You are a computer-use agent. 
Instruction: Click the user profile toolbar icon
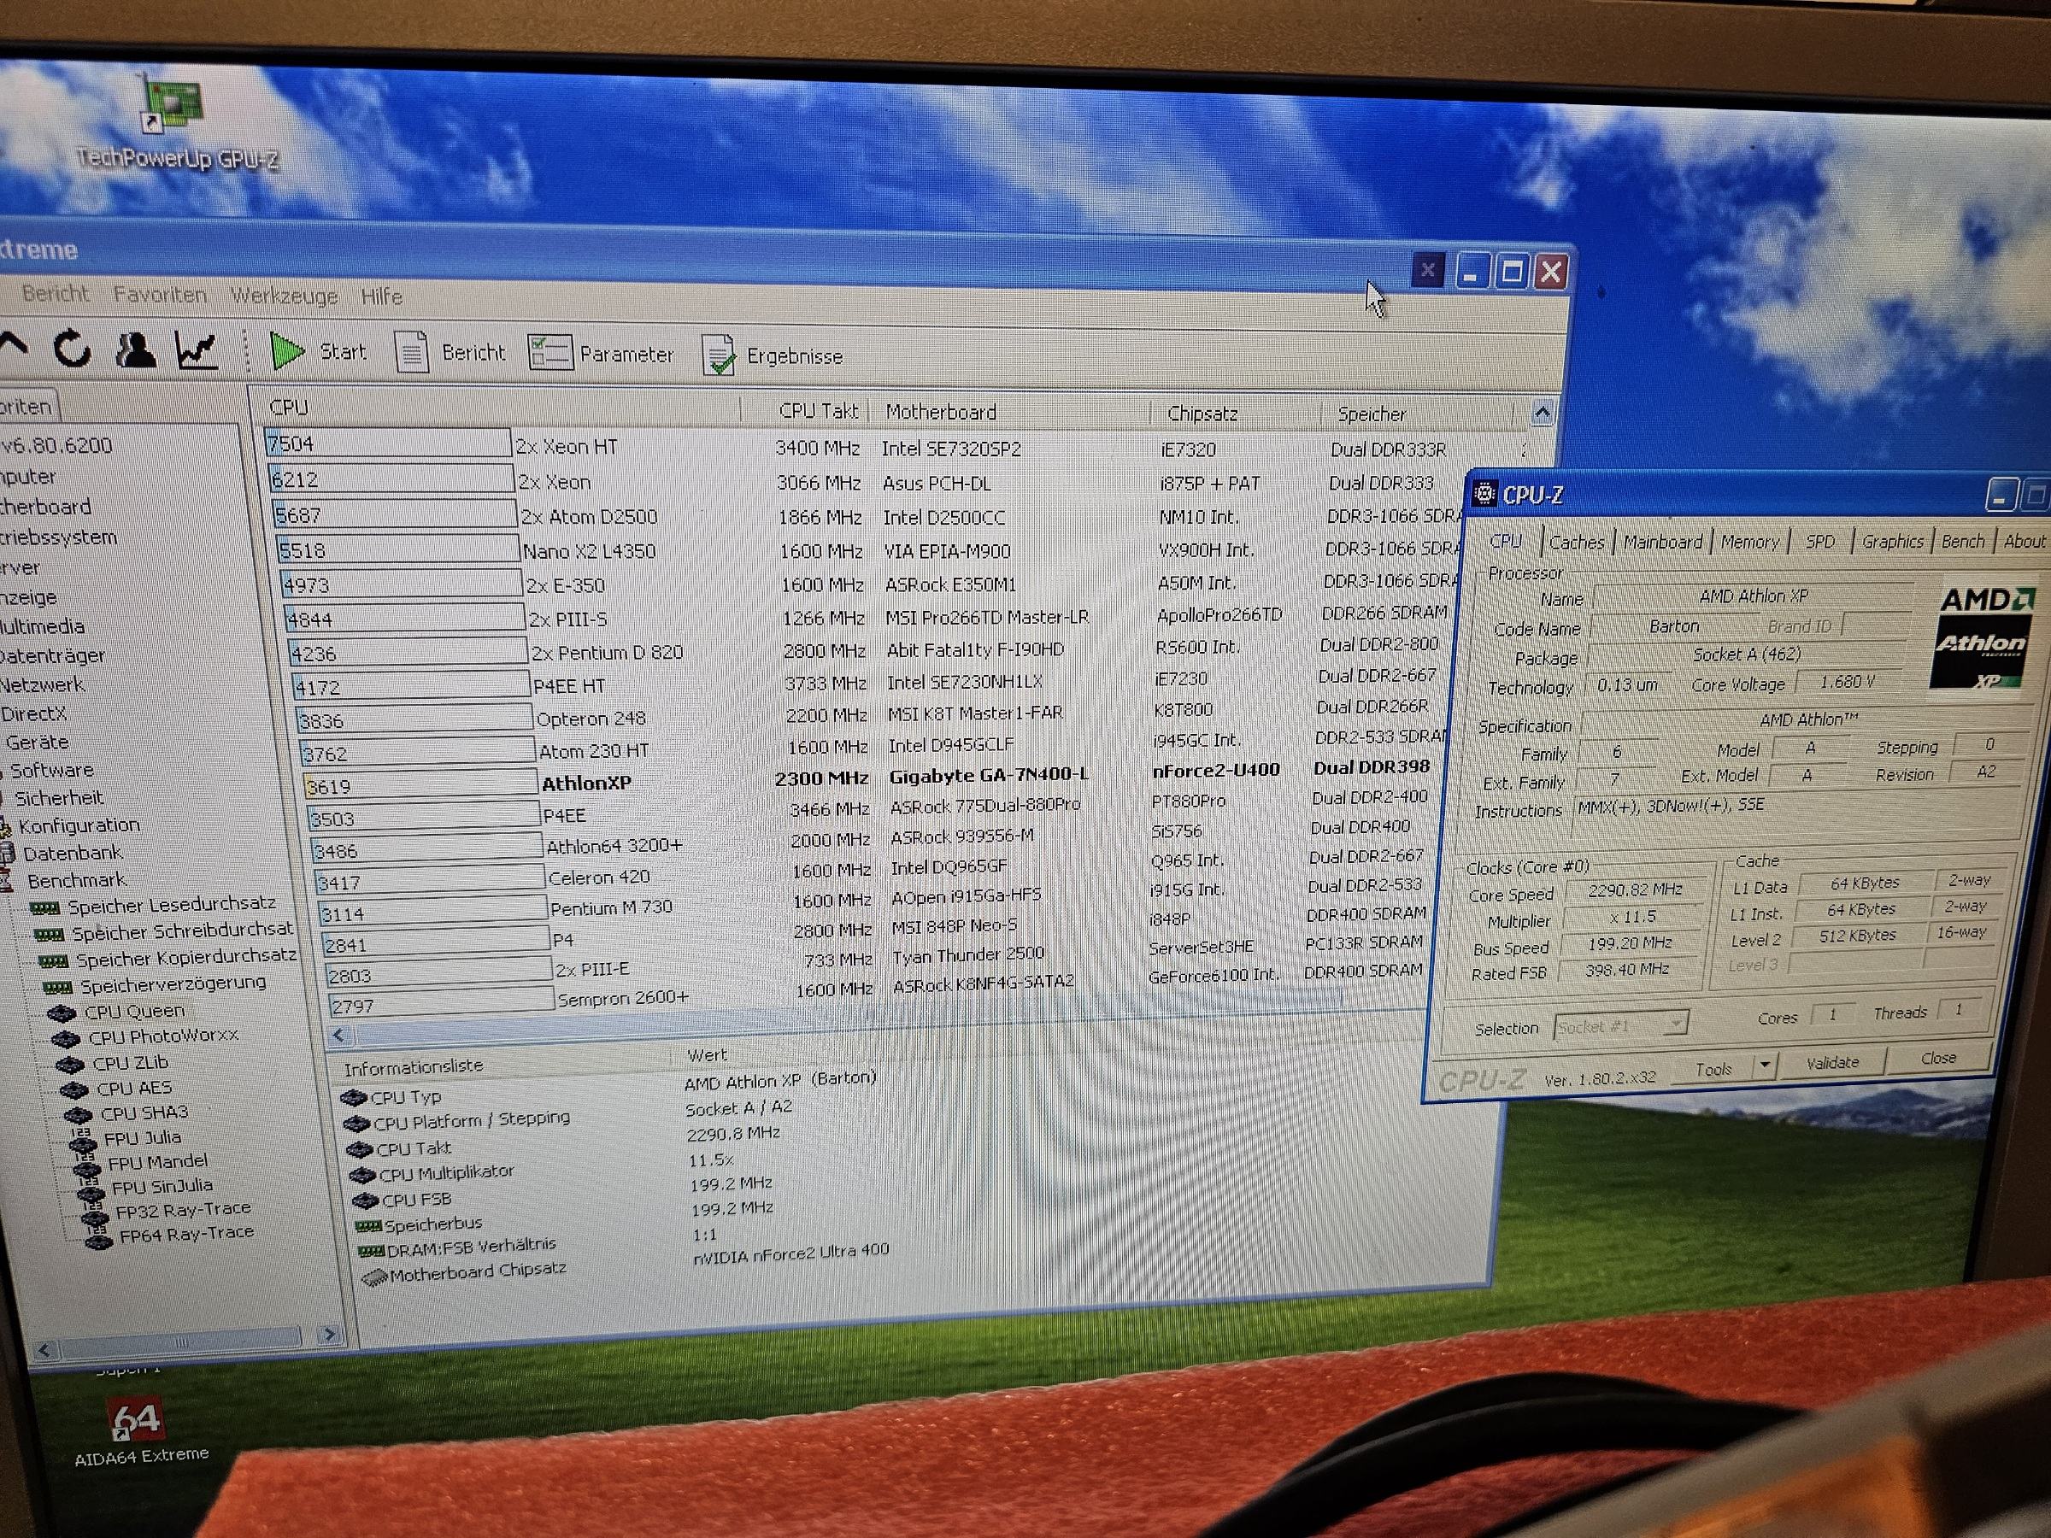pos(134,350)
